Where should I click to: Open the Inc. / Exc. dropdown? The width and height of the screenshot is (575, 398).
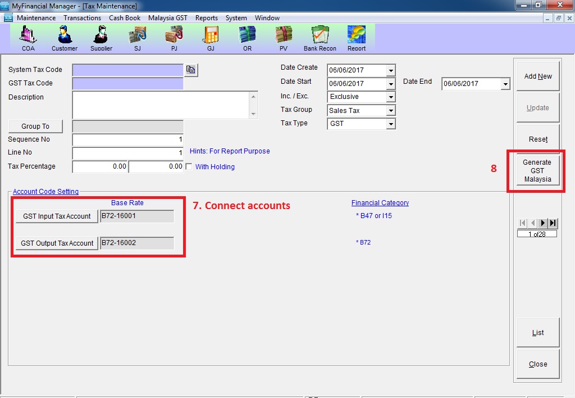[391, 97]
